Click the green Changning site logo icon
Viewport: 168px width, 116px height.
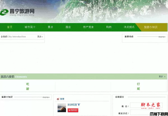tap(4, 12)
